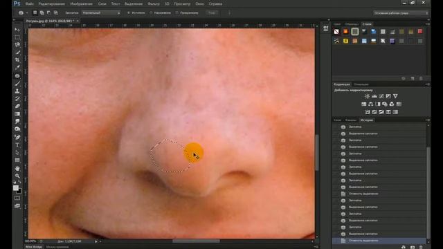This screenshot has height=249, width=443.
Task: Add a Levels adjustment
Action: pos(374,96)
